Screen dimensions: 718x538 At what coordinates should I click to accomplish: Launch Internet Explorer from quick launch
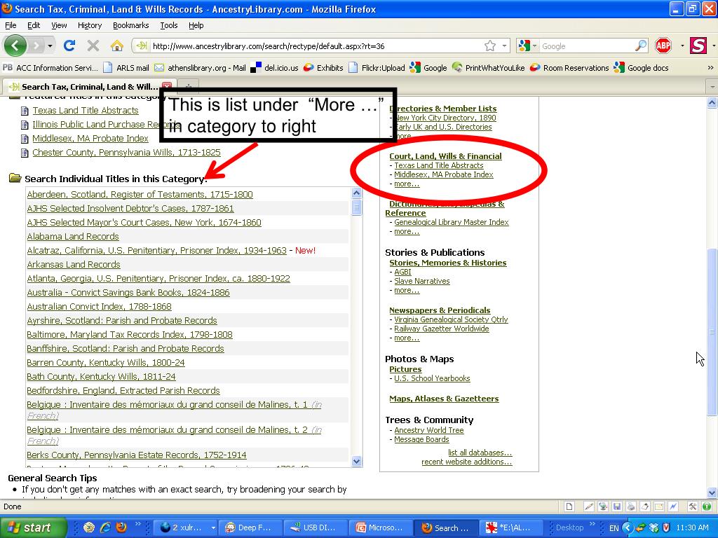(x=105, y=527)
